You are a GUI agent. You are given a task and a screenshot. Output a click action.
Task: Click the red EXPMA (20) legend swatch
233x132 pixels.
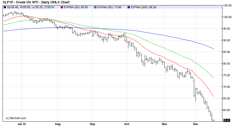(62, 7)
